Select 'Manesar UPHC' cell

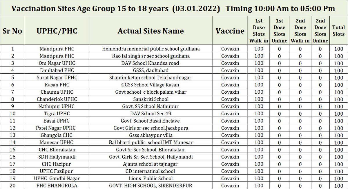(x=57, y=143)
